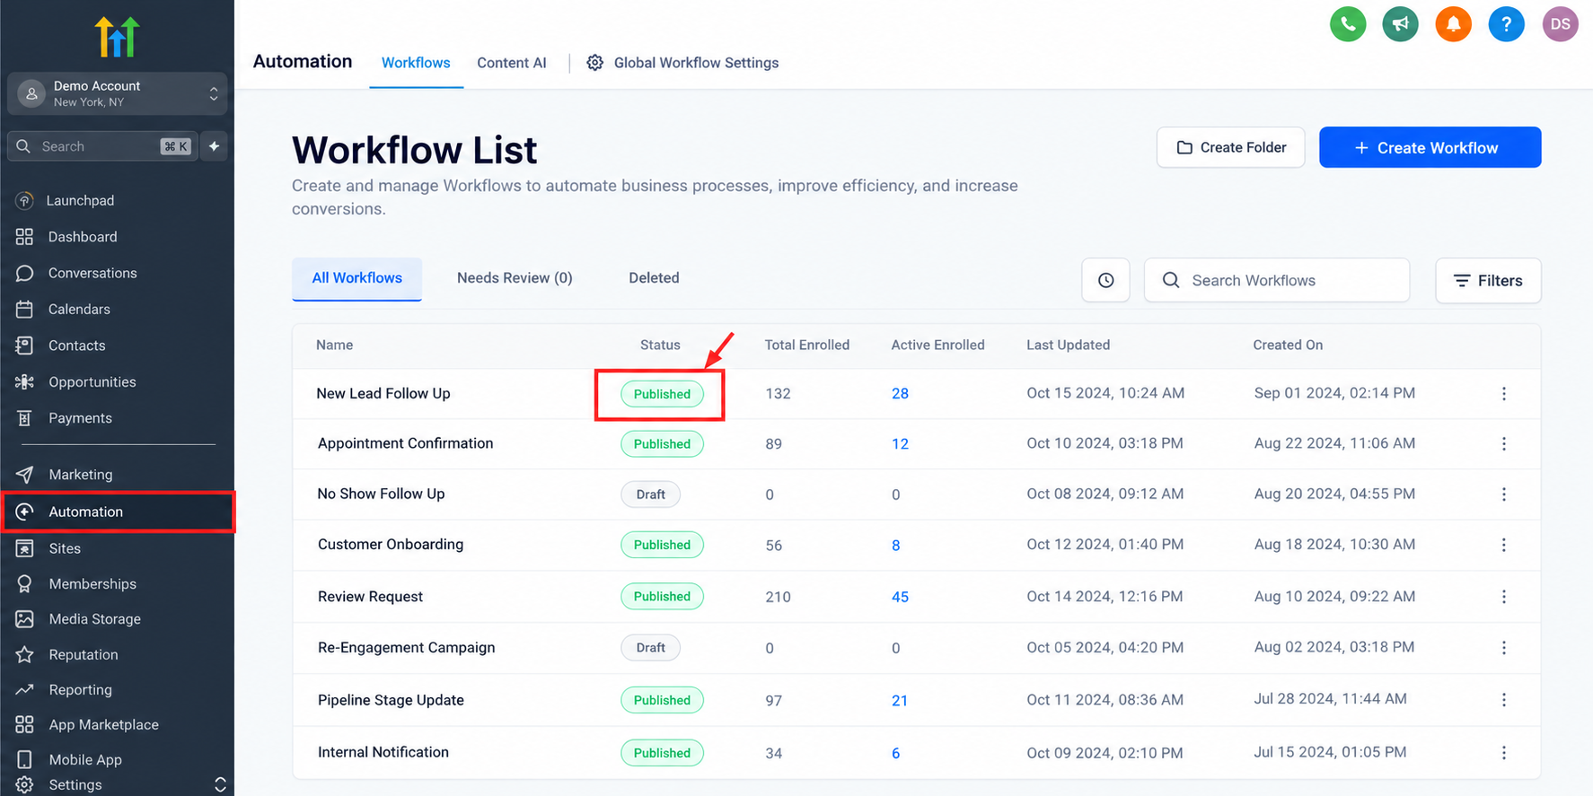
Task: Open options menu for Pipeline Stage Update
Action: (1504, 700)
